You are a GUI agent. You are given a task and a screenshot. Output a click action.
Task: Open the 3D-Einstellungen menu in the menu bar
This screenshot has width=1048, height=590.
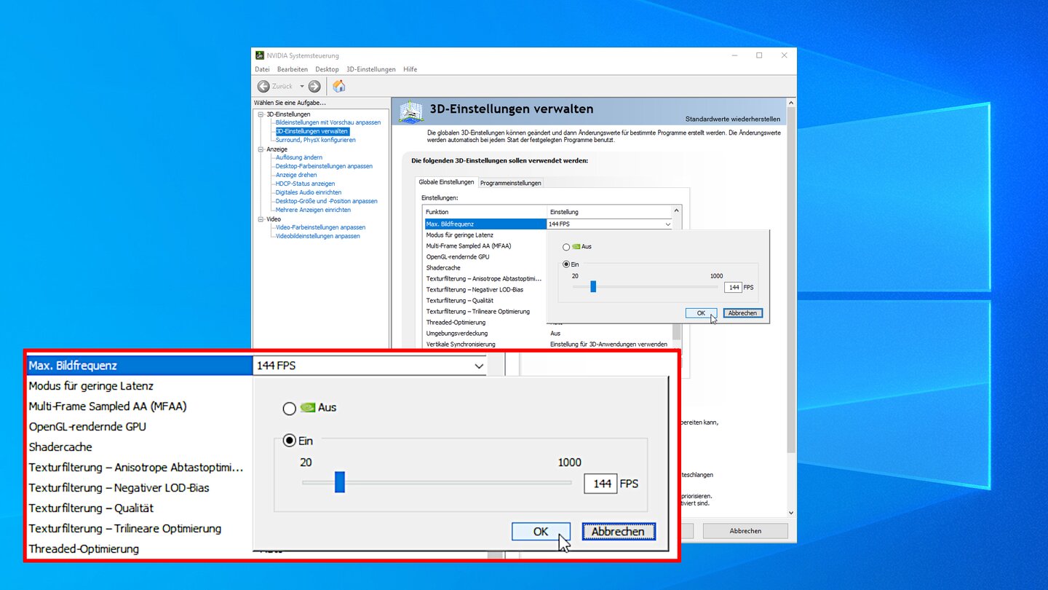[x=371, y=69]
